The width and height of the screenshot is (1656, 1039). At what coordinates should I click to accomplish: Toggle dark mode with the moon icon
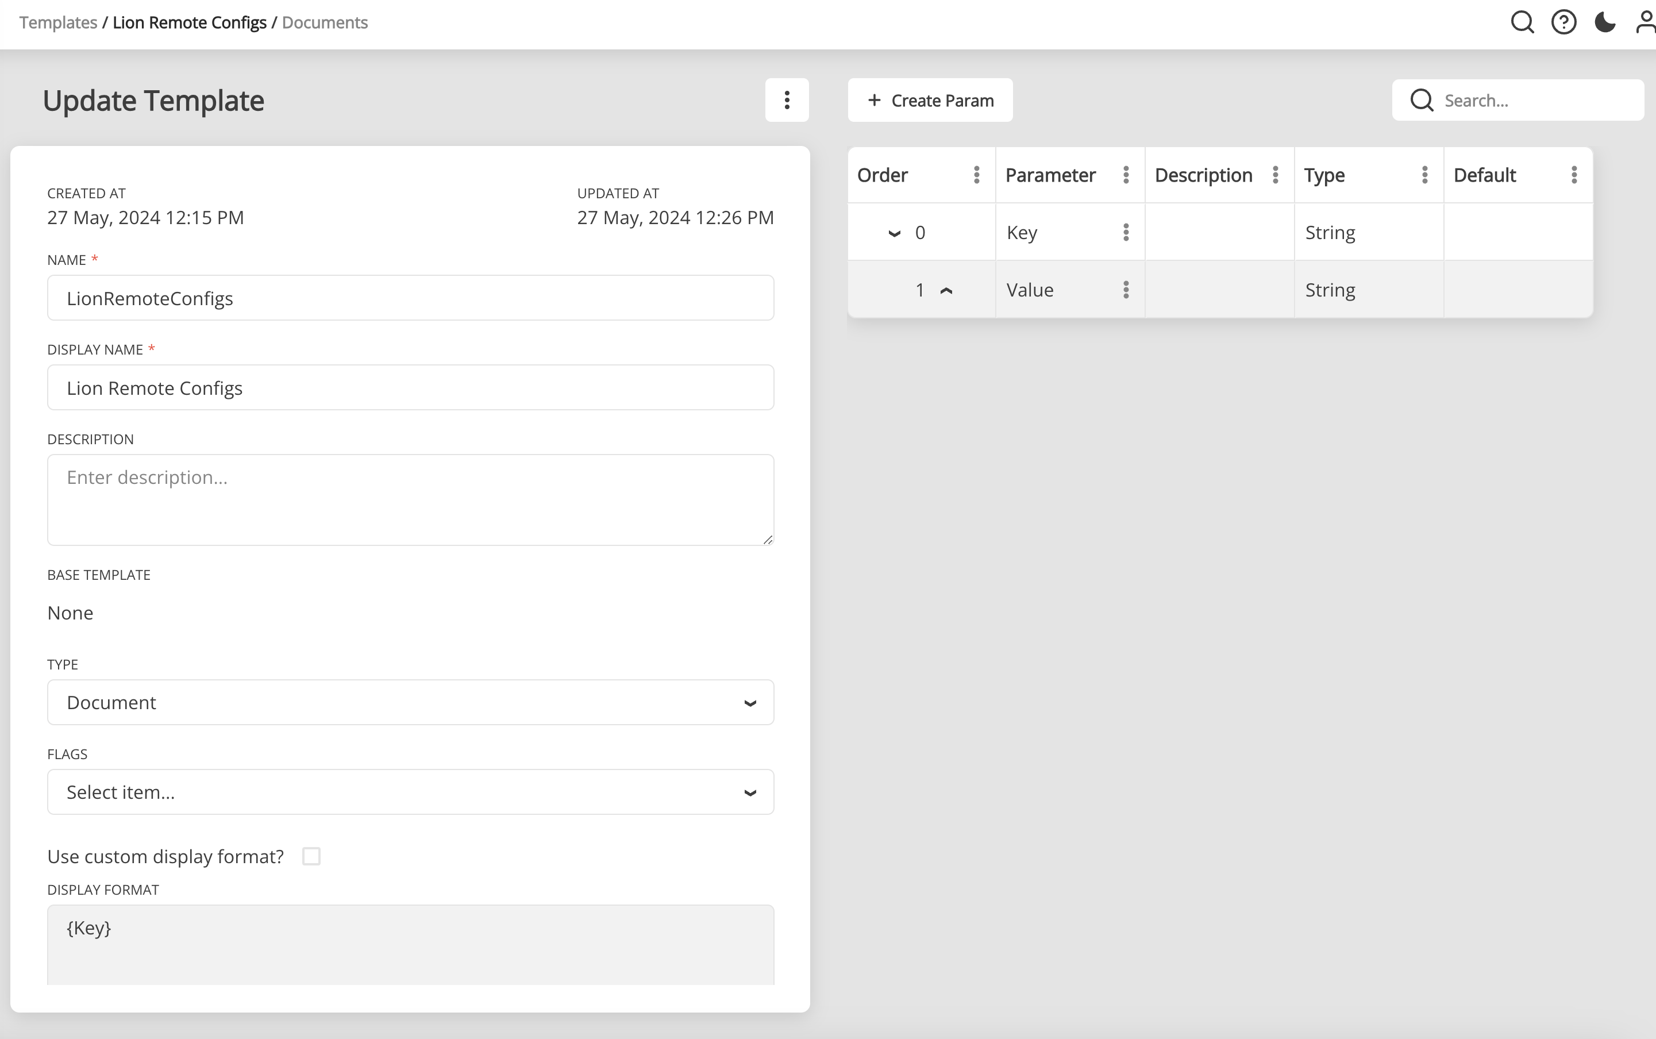pos(1604,22)
